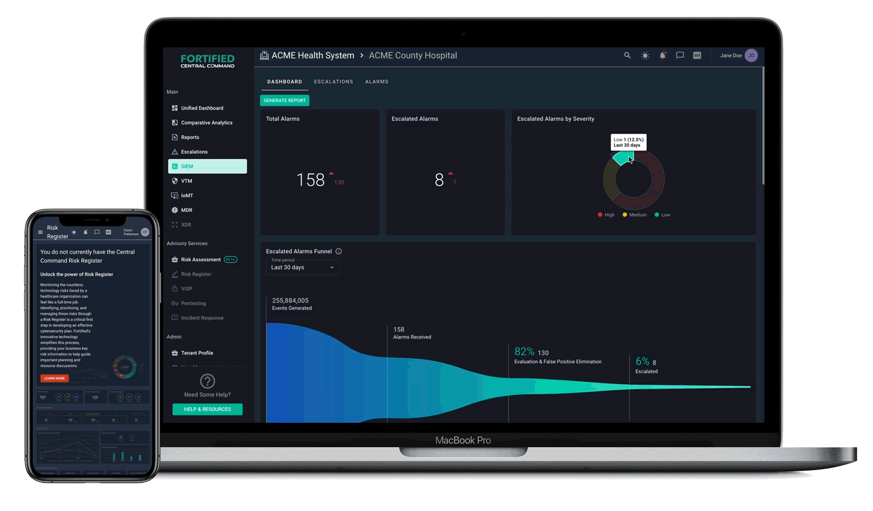Open Pentesting in the sidebar

207,304
